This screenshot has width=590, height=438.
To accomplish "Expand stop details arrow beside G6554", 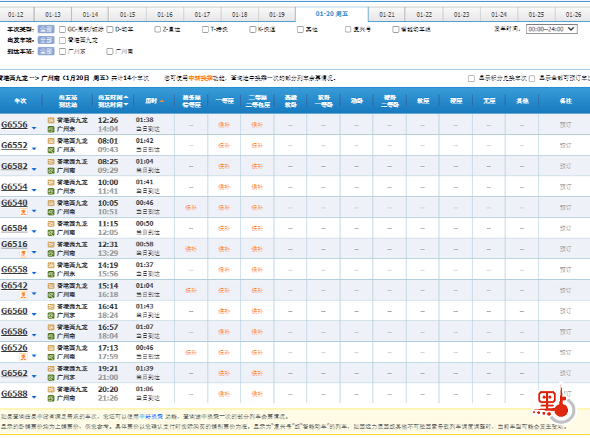I will (x=34, y=190).
